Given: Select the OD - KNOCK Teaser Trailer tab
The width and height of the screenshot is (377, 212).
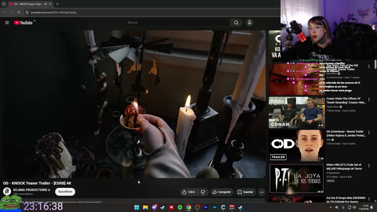Looking at the screenshot, I should [30, 4].
